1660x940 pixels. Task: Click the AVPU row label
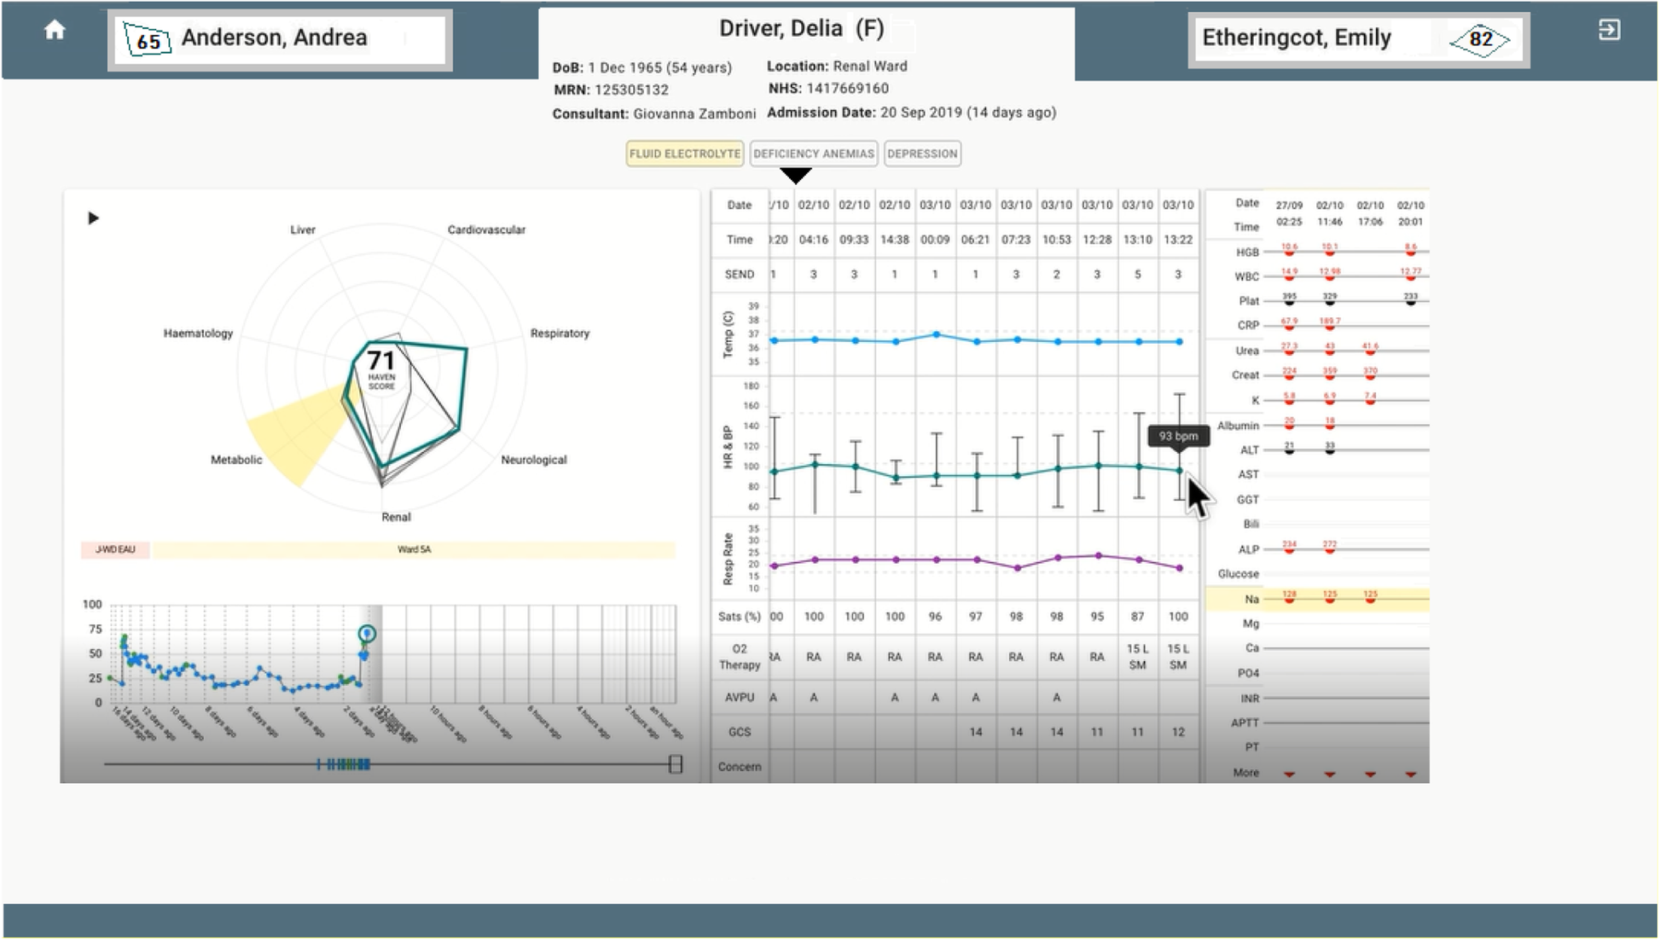click(740, 698)
